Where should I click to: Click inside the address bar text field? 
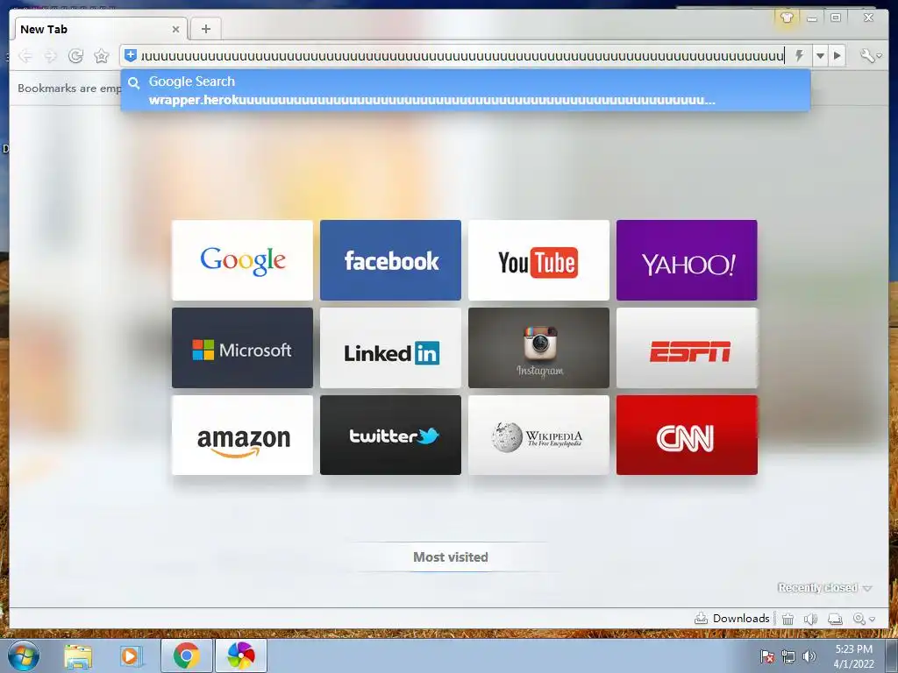(461, 55)
